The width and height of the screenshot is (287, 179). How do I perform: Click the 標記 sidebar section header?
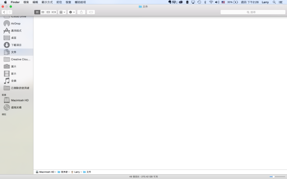[4, 114]
